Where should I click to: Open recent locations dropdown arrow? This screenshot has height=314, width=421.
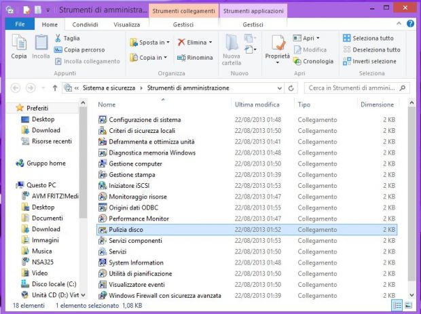(43, 88)
